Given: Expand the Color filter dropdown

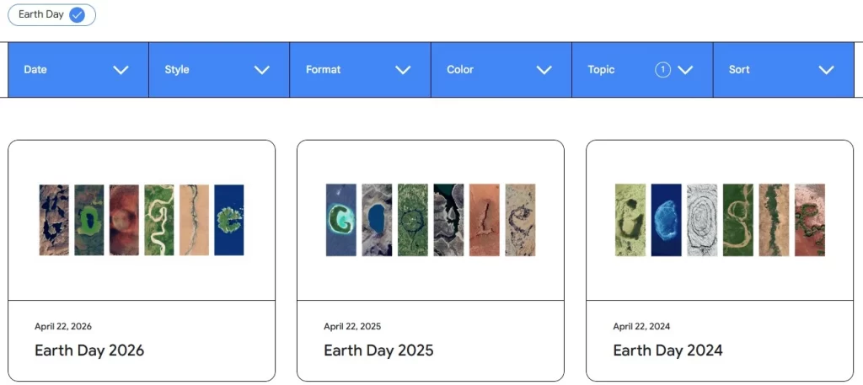Looking at the screenshot, I should pos(501,70).
